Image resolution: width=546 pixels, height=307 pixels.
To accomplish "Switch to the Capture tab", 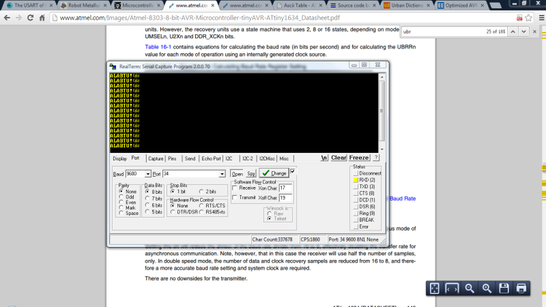I will (156, 158).
